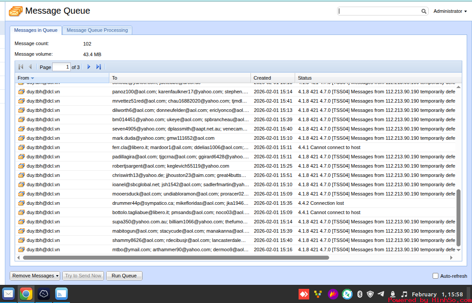Click the horizontal scrollbar of message grid
This screenshot has height=303, width=472.
pos(176,257)
